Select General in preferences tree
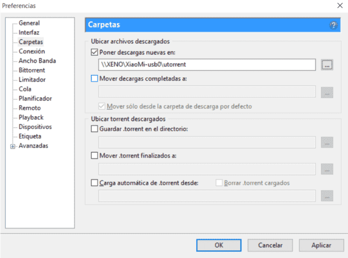This screenshot has width=348, height=258. [x=29, y=23]
